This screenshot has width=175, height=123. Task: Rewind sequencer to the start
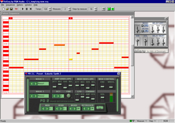tap(30, 9)
